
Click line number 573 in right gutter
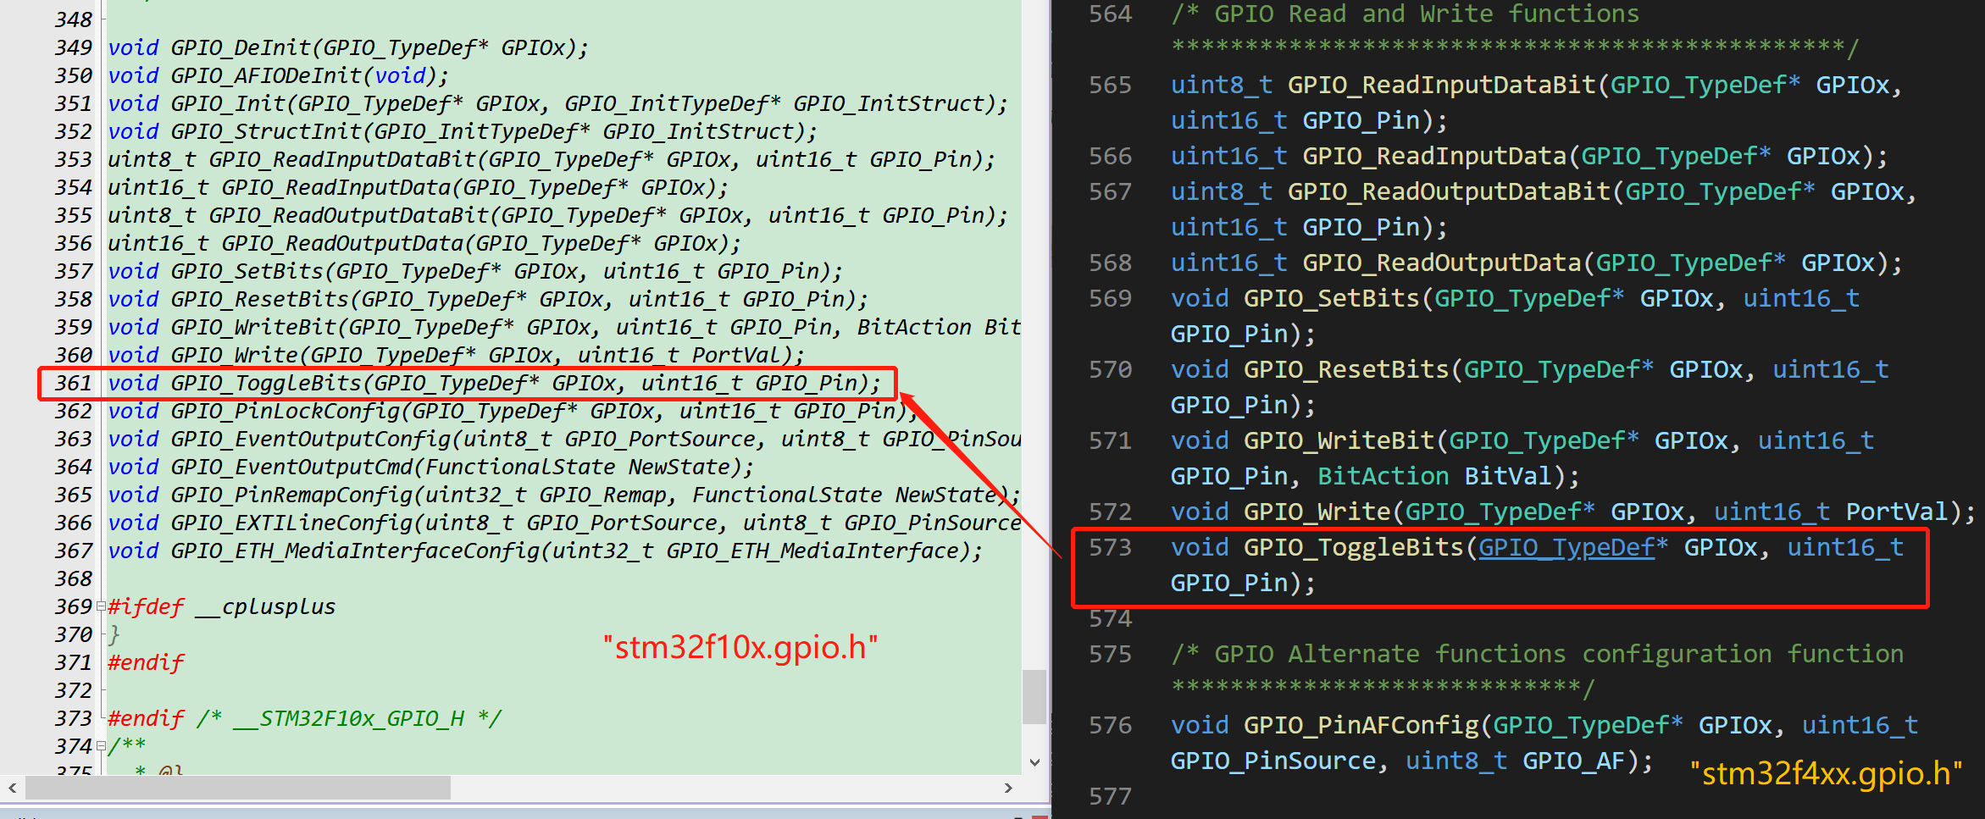(1110, 547)
